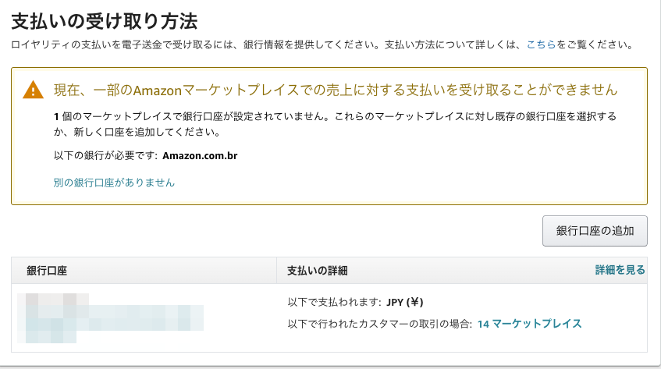Click the 支払いの詳細 column header
This screenshot has width=661, height=369.
pos(318,271)
